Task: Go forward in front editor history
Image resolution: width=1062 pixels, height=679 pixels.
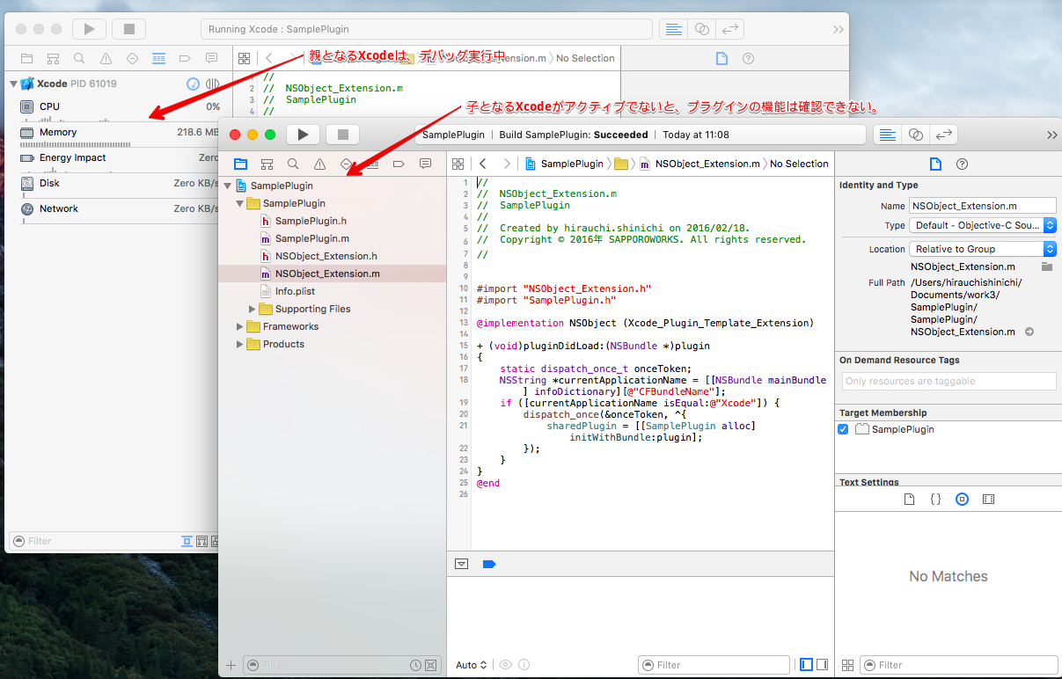Action: pyautogui.click(x=506, y=164)
